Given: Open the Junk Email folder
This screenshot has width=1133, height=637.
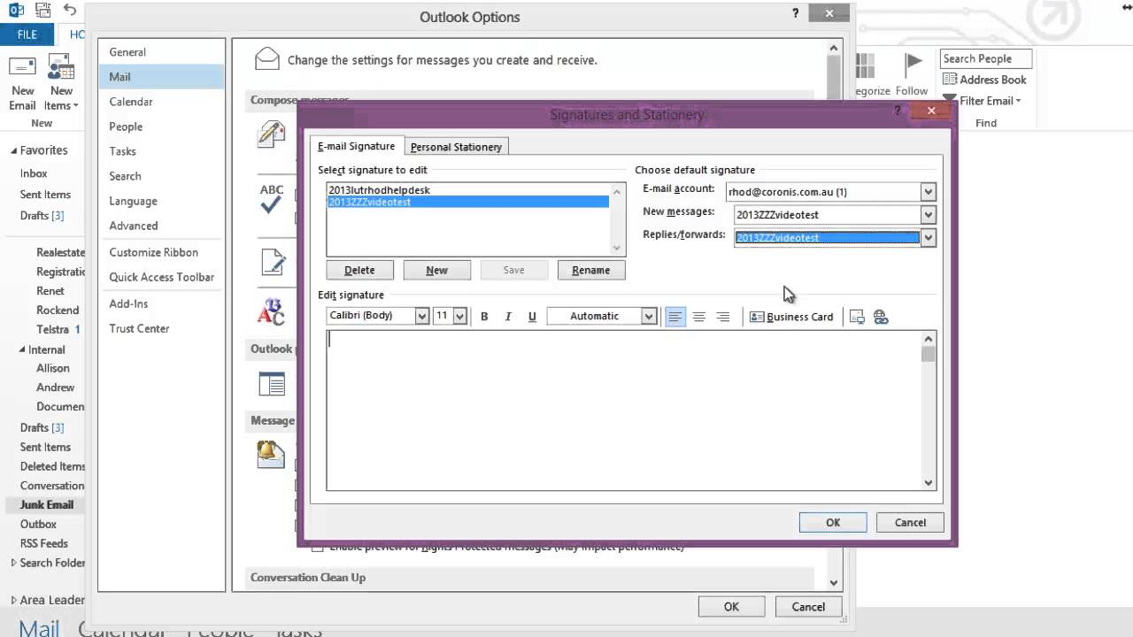Looking at the screenshot, I should (x=47, y=504).
